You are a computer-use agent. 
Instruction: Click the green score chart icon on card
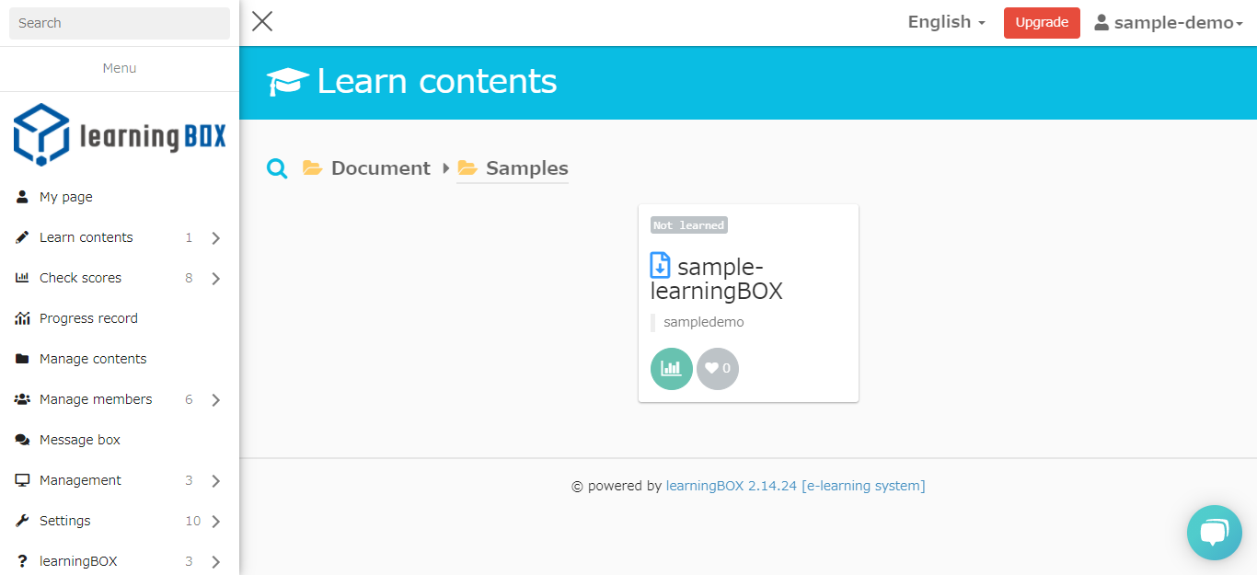[x=672, y=369]
